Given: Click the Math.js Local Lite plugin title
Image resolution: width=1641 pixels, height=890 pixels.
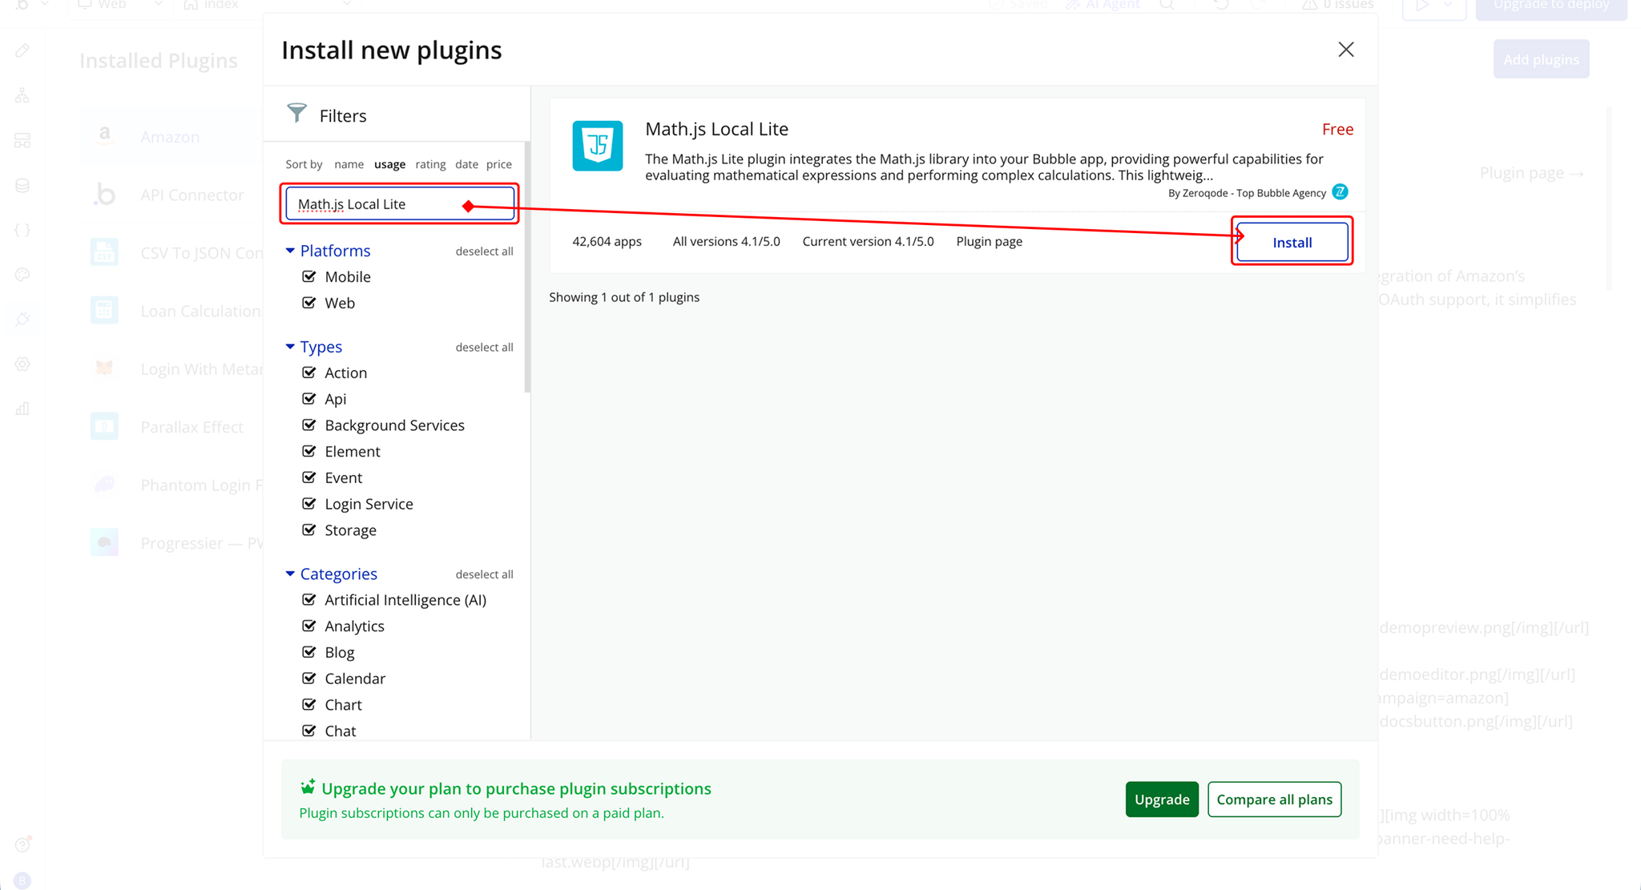Looking at the screenshot, I should click(716, 129).
